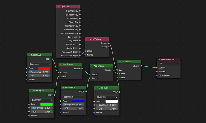This screenshot has height=123, width=206.
Task: Click the Is Singular Ray output socket
Action: tap(80, 26)
